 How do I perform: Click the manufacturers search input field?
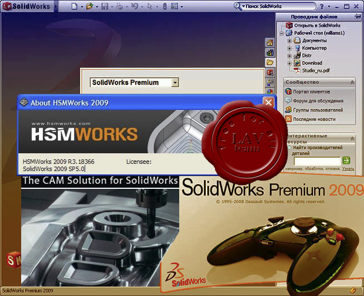317,160
